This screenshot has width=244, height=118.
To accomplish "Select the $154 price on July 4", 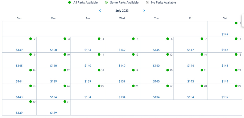I will (88, 50).
